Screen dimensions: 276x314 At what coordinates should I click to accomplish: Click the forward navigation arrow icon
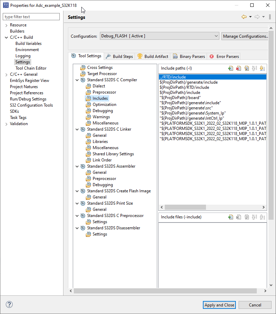pyautogui.click(x=257, y=17)
